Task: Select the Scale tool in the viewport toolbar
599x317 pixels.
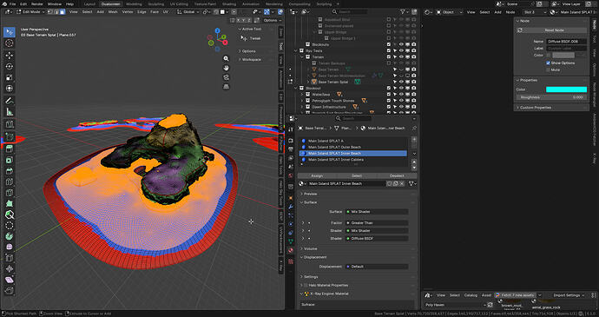Action: [10, 77]
